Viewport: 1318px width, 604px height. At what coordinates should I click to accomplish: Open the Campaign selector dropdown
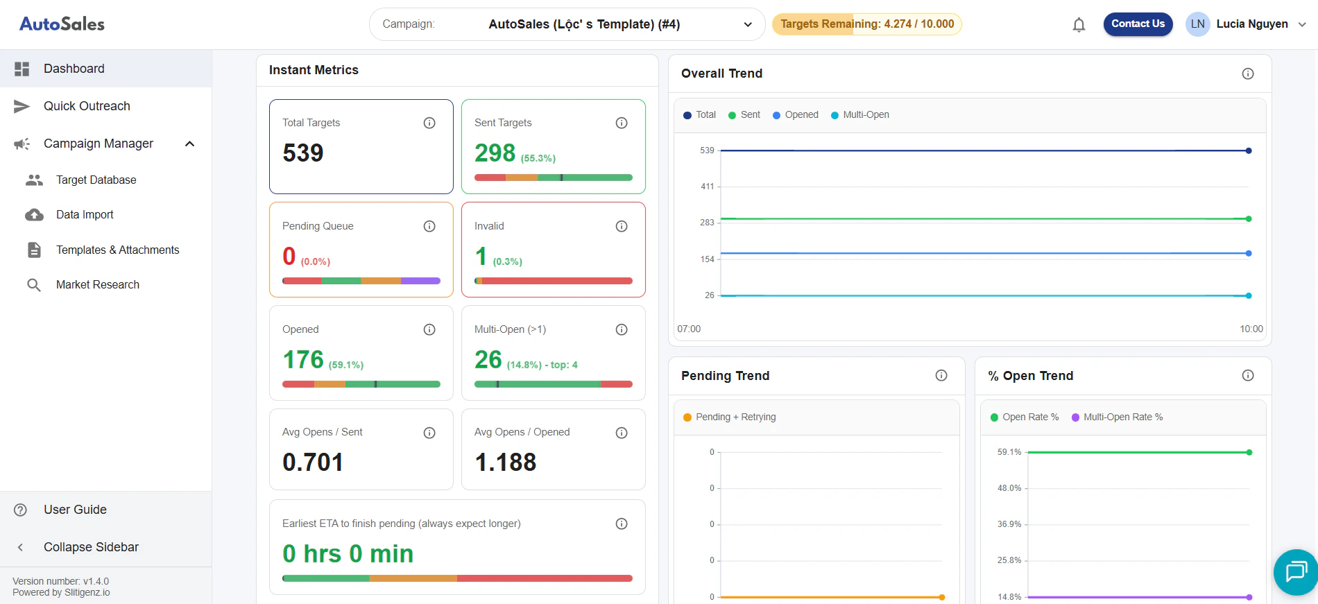point(567,24)
